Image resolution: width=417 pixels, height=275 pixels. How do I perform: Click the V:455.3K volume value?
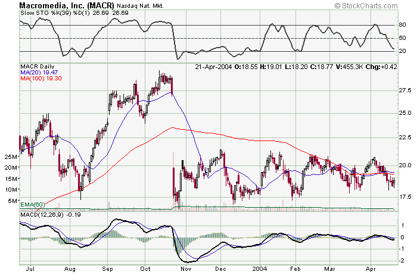point(349,67)
